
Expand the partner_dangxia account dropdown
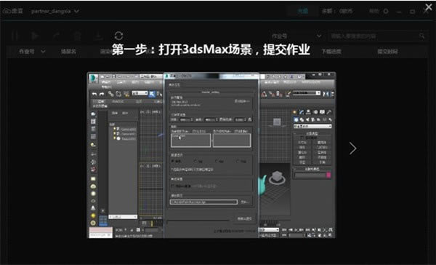55,11
